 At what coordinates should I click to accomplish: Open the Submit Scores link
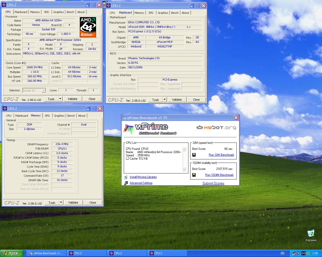(x=213, y=183)
